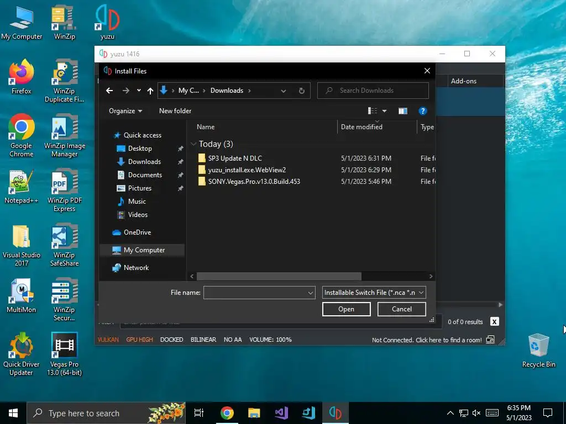Toggle the preview pane button
Viewport: 566px width, 424px height.
403,111
